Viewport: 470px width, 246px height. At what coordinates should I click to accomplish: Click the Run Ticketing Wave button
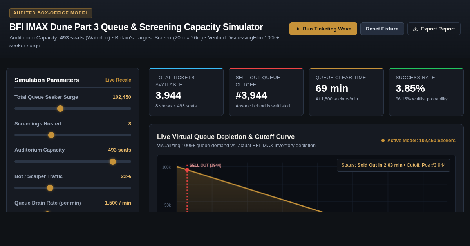coord(323,29)
